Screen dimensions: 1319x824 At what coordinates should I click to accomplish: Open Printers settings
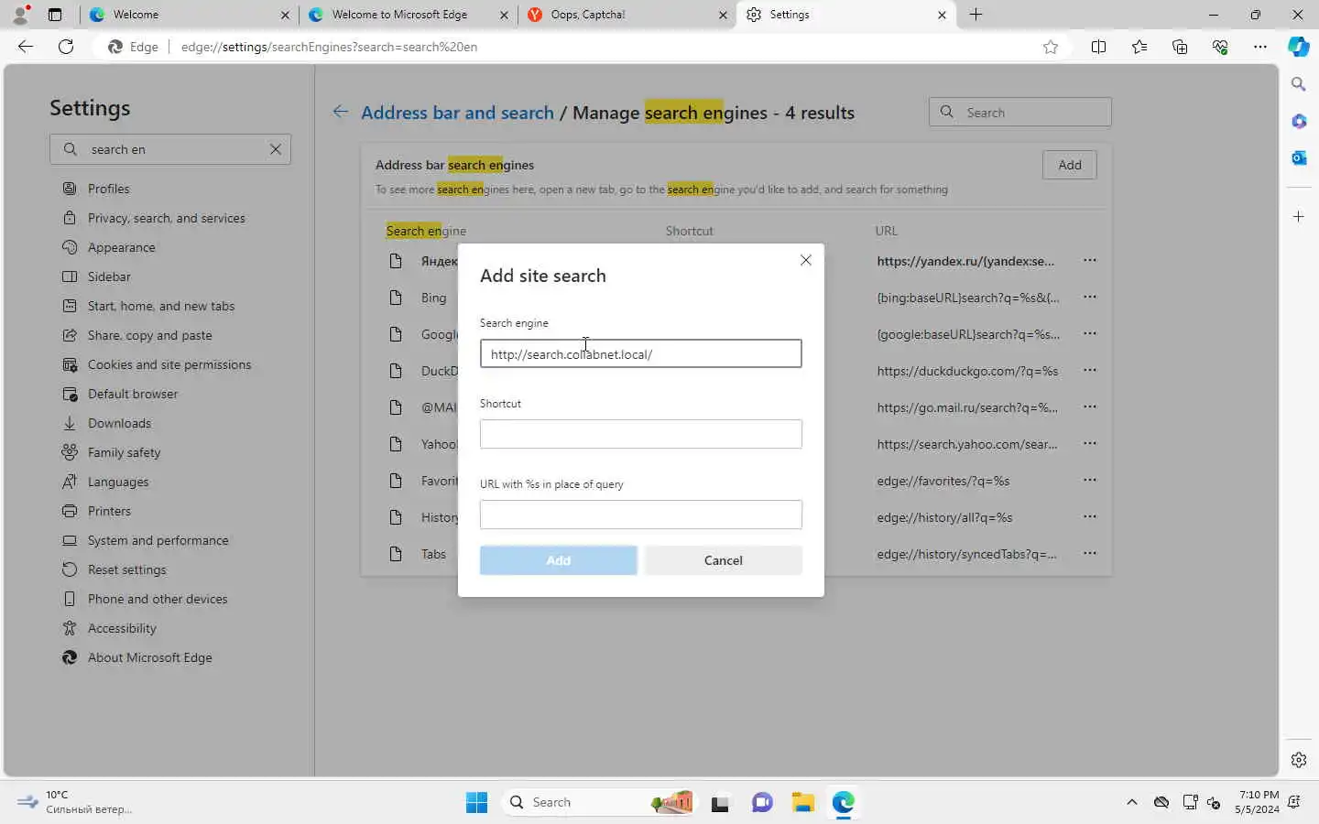pos(109,511)
